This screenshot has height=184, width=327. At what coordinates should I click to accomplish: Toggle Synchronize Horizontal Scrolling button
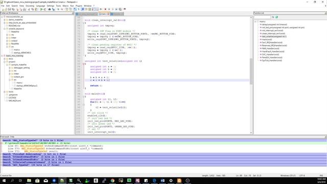pyautogui.click(x=71, y=9)
